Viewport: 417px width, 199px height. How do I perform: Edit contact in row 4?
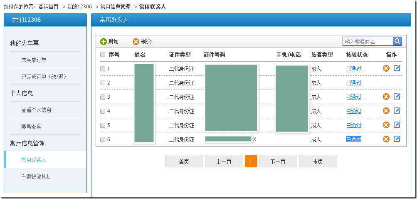(397, 111)
